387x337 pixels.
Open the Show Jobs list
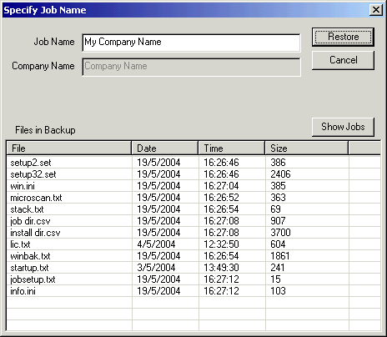click(343, 127)
